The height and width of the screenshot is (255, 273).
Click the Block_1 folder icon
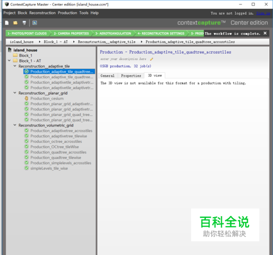pyautogui.click(x=15, y=55)
